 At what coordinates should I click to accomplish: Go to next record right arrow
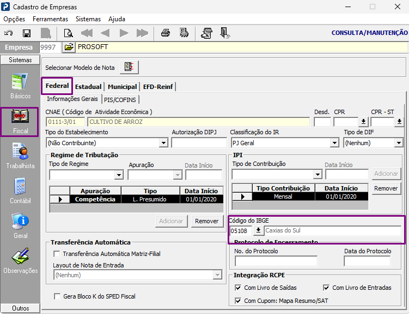(124, 33)
